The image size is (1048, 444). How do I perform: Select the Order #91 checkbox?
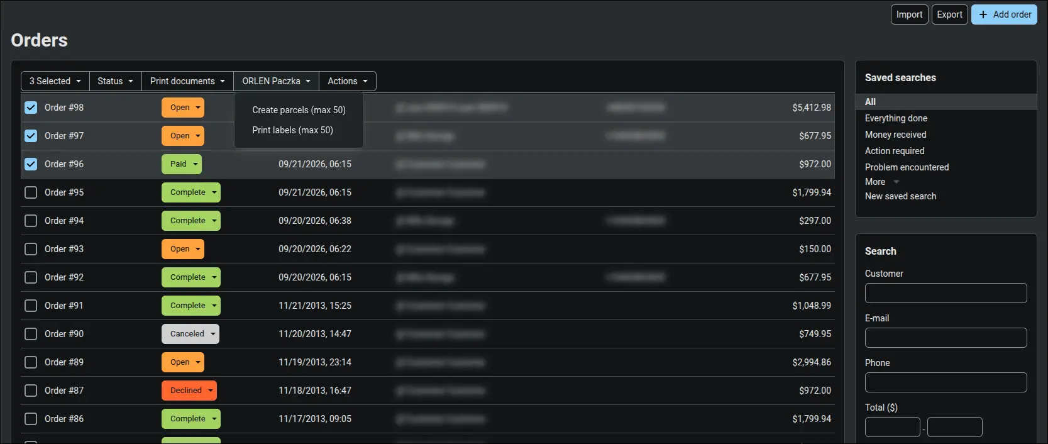[31, 306]
